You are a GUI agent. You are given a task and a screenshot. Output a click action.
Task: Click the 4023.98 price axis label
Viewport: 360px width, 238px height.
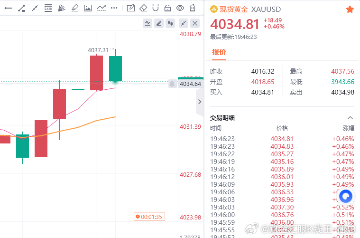pyautogui.click(x=190, y=217)
